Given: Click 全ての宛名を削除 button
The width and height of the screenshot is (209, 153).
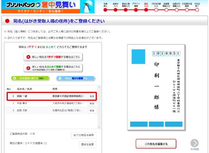Looking at the screenshot, I should point(84,135).
